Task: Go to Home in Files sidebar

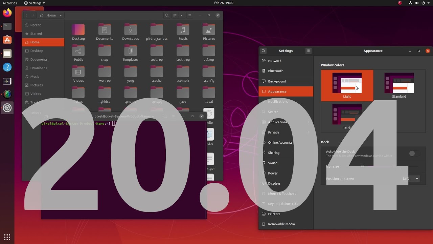Action: tap(43, 42)
